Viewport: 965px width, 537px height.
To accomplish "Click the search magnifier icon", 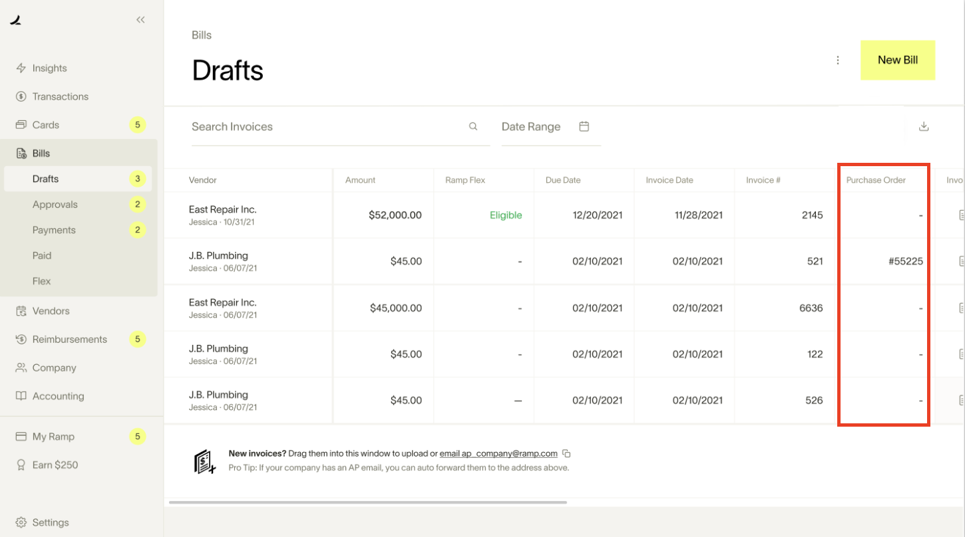I will point(473,126).
